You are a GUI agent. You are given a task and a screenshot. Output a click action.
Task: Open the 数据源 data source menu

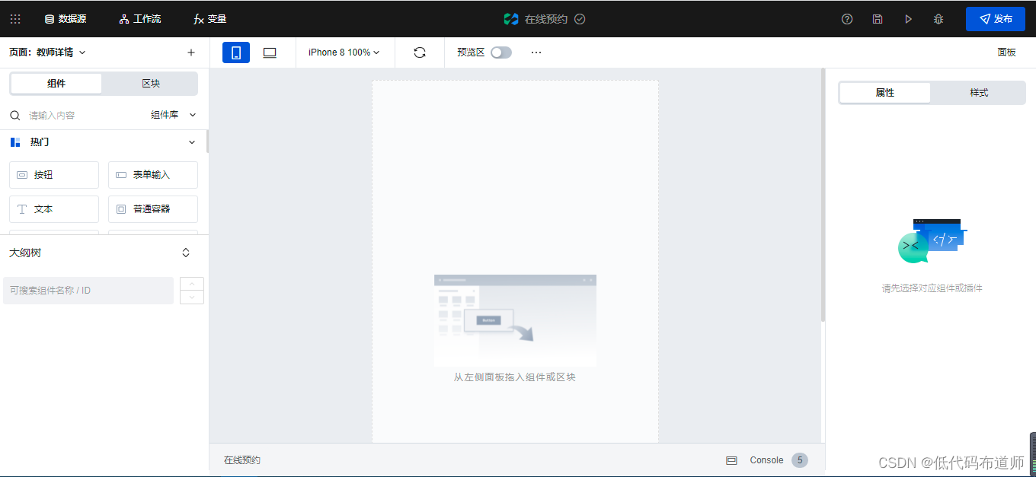tap(66, 19)
